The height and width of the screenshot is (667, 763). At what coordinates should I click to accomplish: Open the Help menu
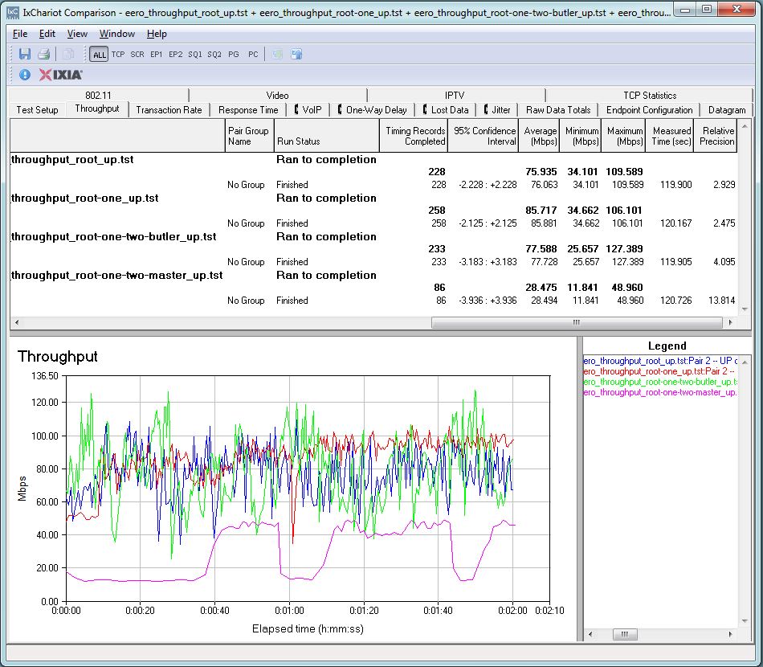coord(157,34)
